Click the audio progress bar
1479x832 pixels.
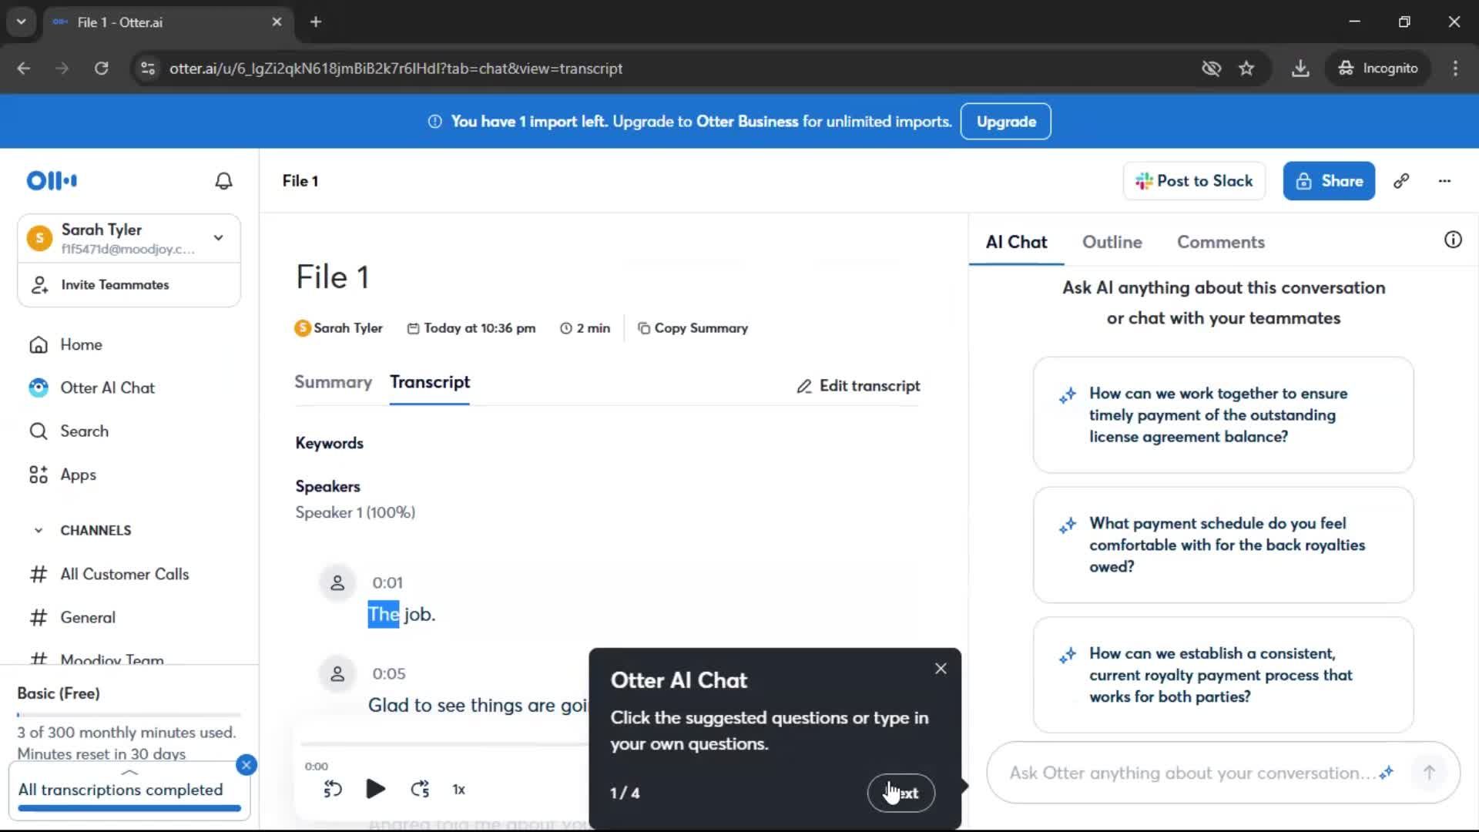pyautogui.click(x=444, y=744)
